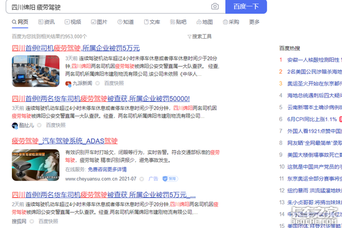
Task: Open 百度快照 for the 搜狐网 result
Action: coord(48,221)
